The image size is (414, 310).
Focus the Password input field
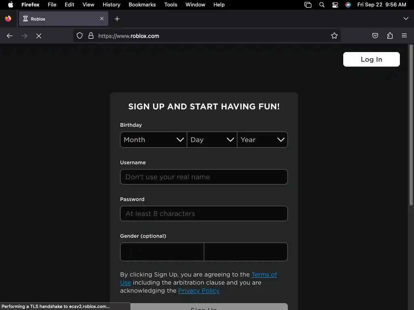(204, 214)
